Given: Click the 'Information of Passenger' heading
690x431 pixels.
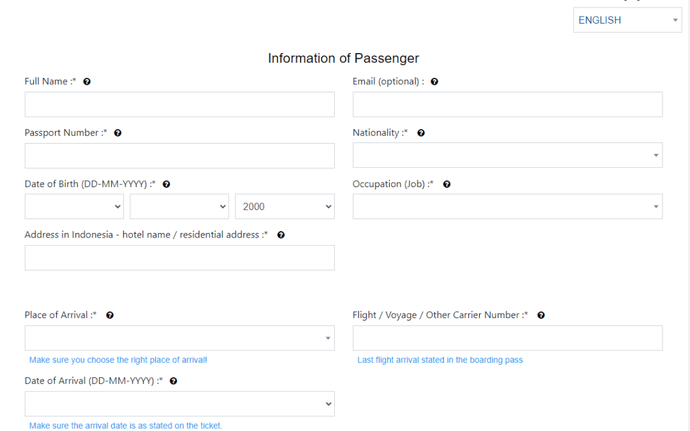Looking at the screenshot, I should [x=343, y=58].
